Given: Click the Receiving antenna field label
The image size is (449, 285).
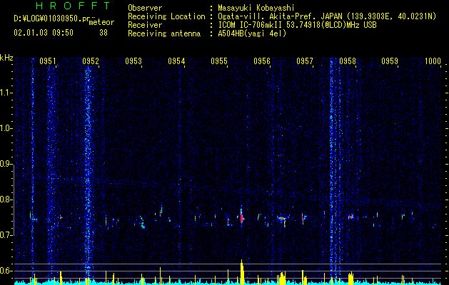Looking at the screenshot, I should pyautogui.click(x=164, y=33).
